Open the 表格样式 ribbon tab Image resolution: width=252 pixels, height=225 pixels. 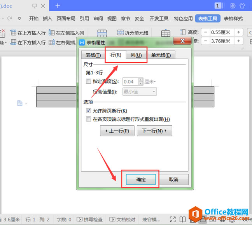pos(233,19)
